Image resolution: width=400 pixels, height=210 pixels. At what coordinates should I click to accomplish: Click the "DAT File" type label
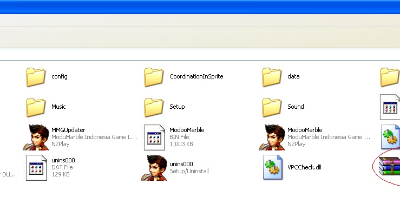point(62,167)
